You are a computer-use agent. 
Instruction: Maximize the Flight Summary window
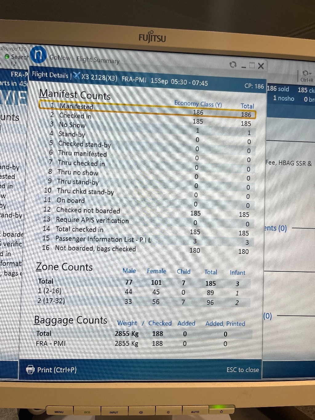[252, 66]
